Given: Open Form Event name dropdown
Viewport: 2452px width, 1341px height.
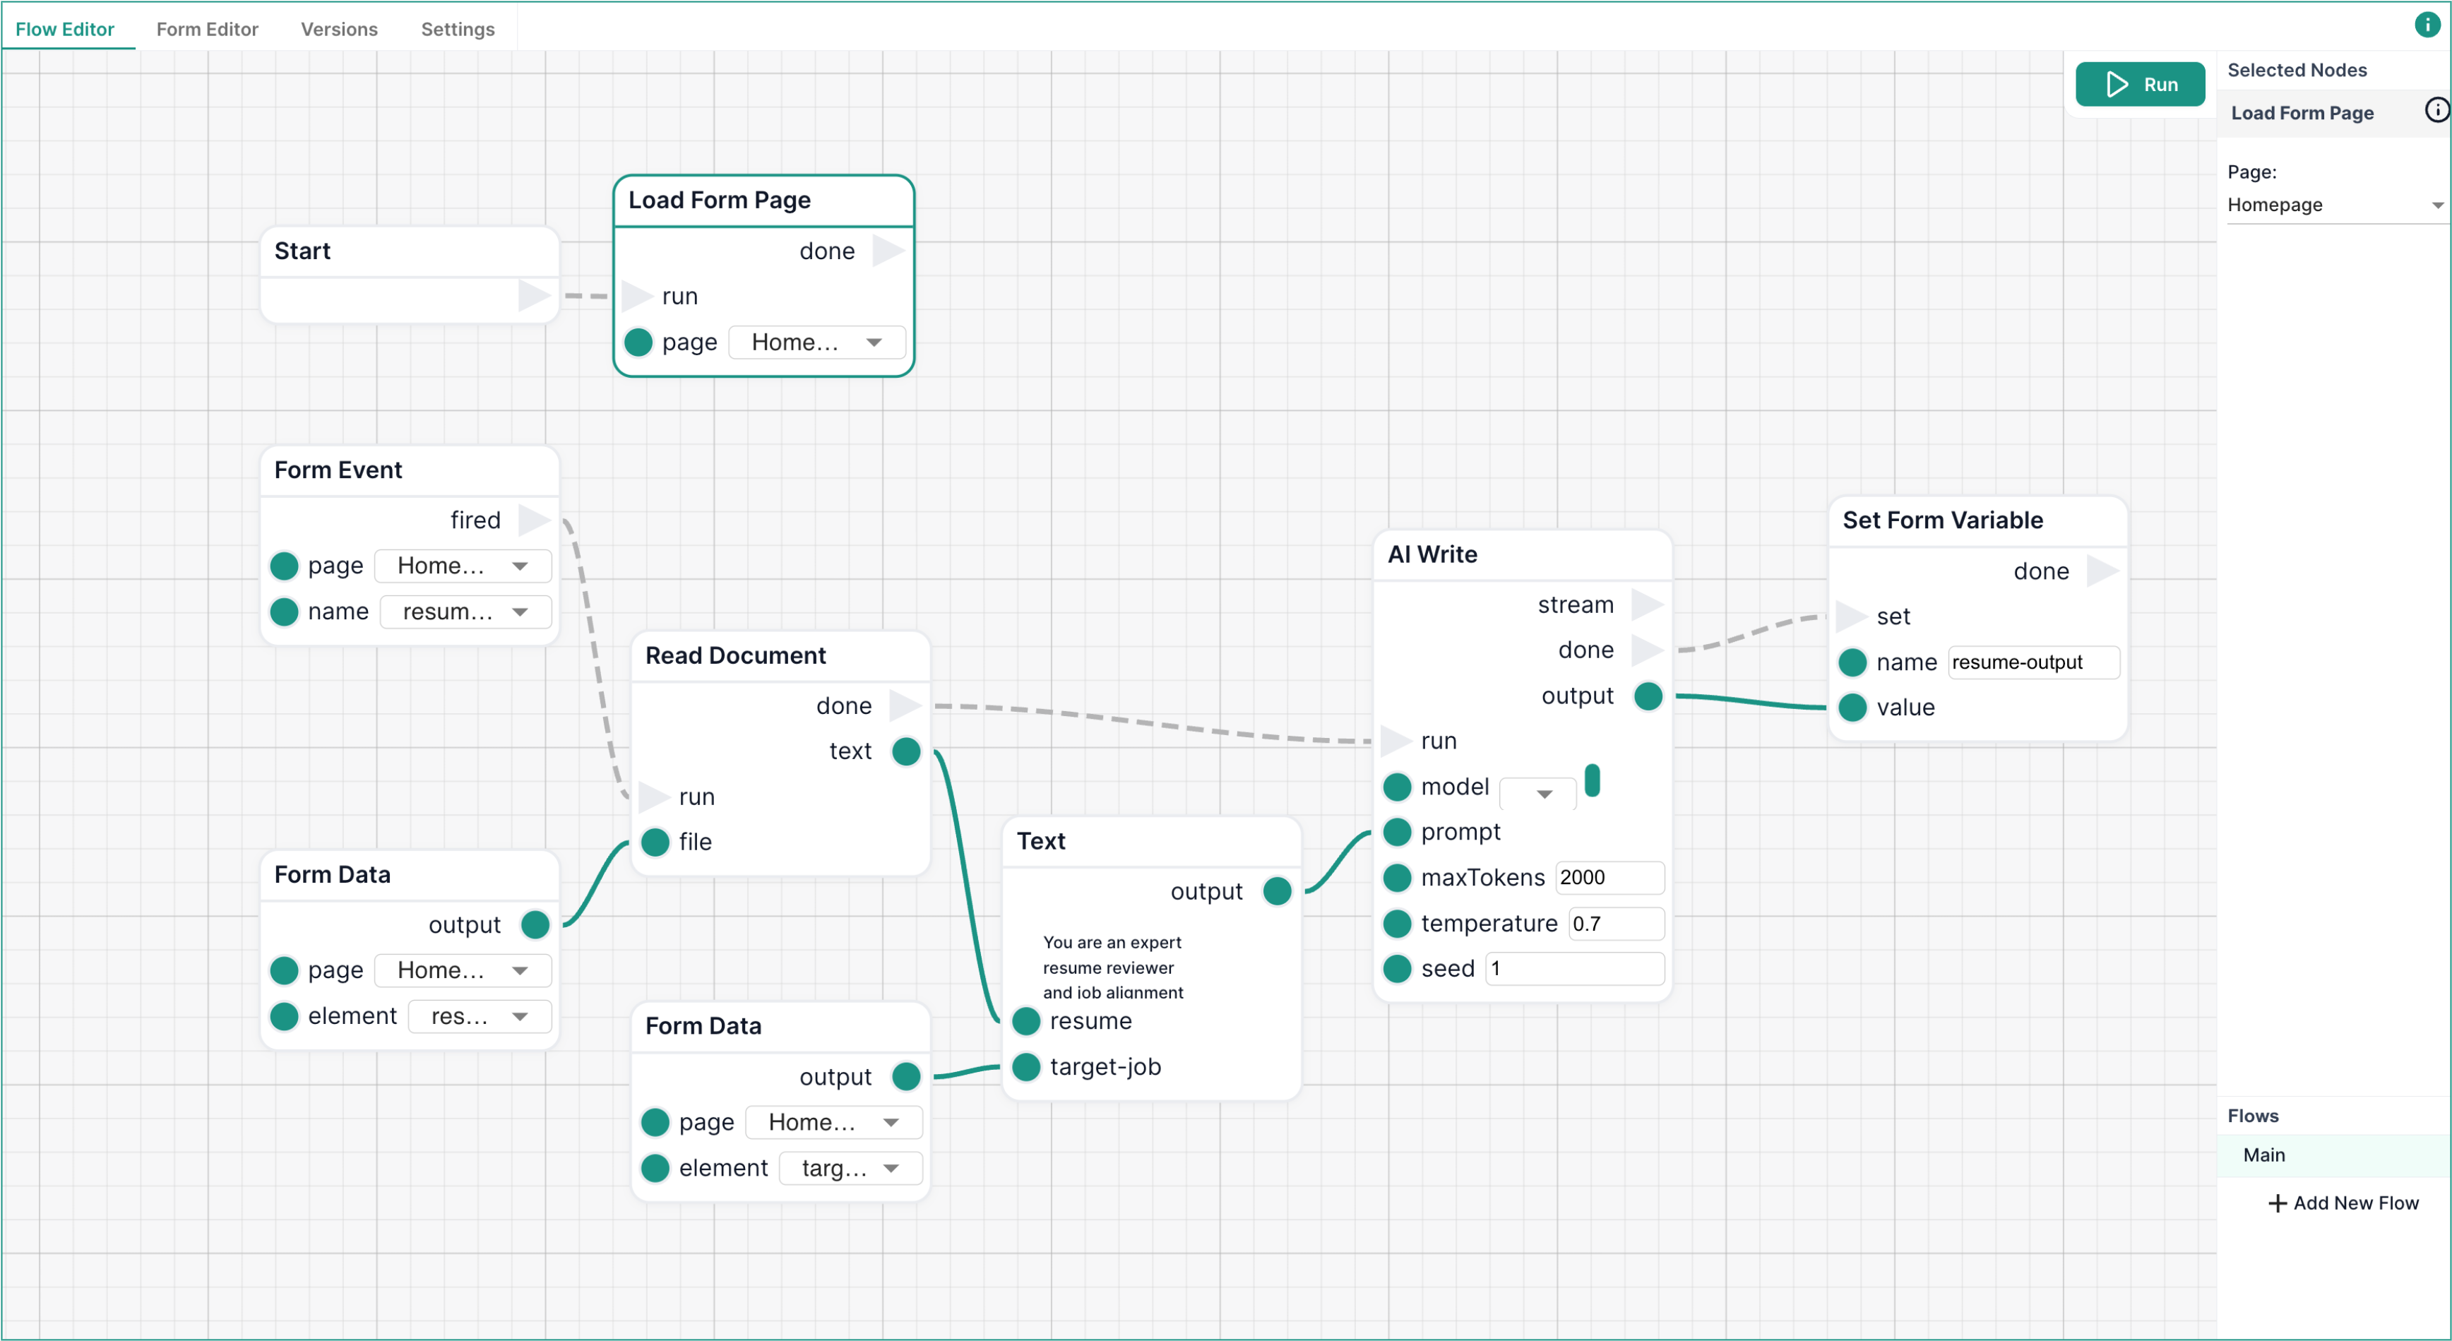Looking at the screenshot, I should [x=465, y=611].
